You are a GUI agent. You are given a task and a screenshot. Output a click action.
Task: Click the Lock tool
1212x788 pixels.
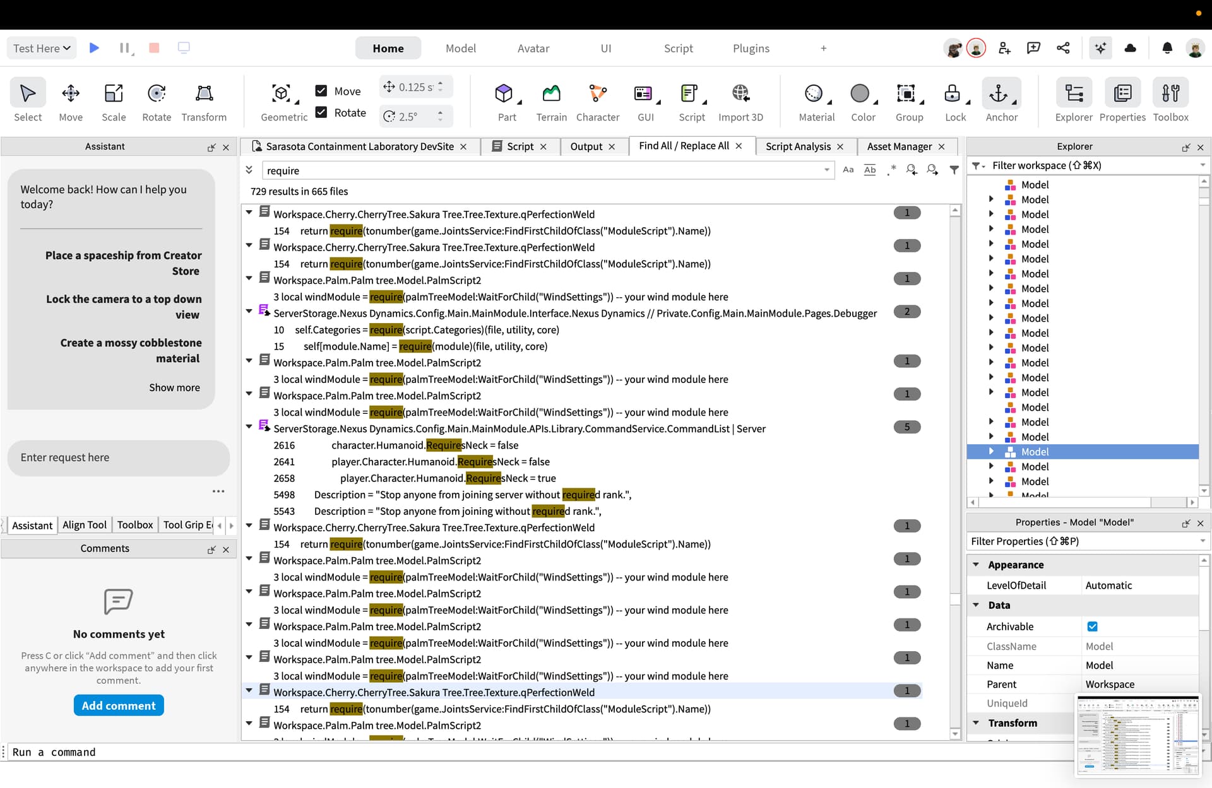(x=955, y=100)
